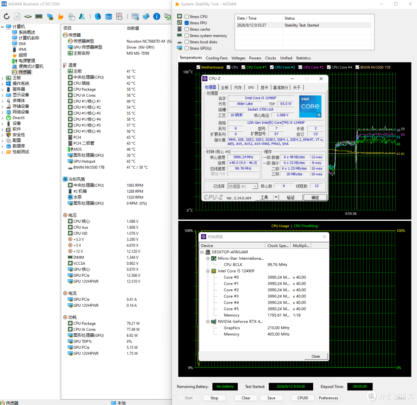This screenshot has height=405, width=417.
Task: Click the Refresh icon in AIDA64 toolbar
Action: tap(7, 17)
